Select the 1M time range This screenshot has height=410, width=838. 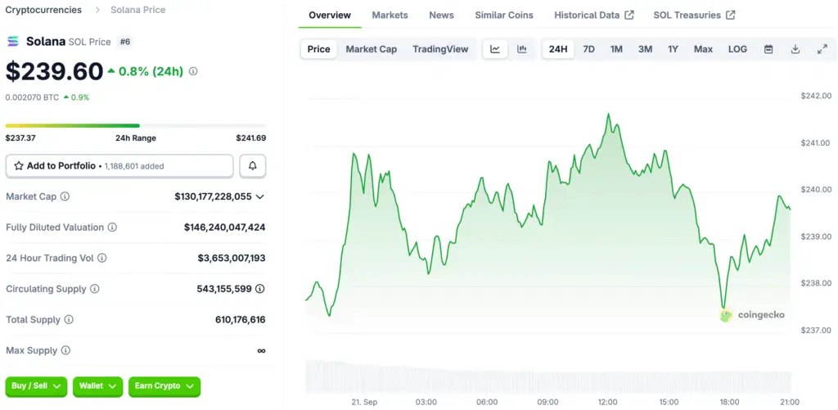coord(616,49)
